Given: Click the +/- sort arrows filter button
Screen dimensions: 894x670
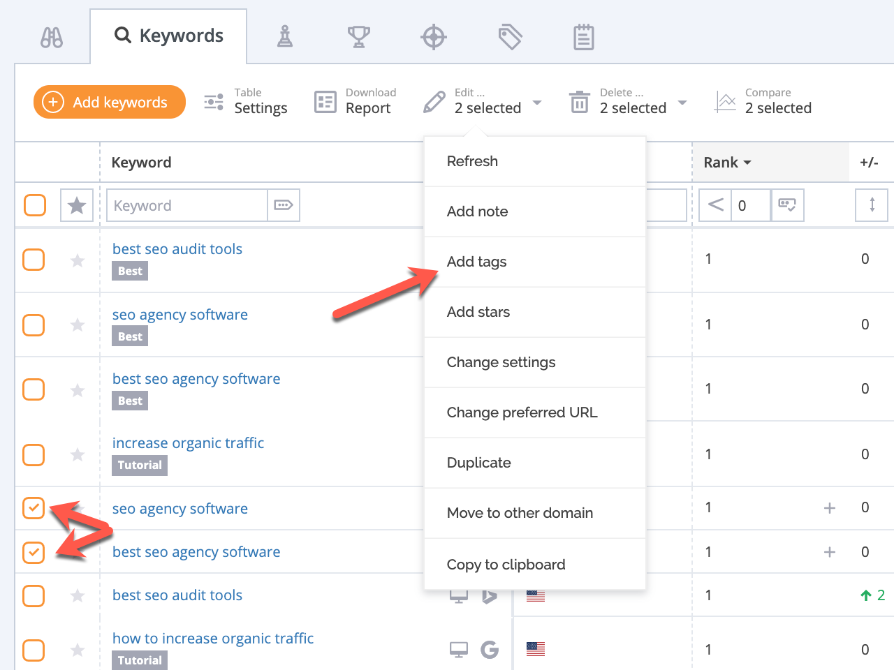Looking at the screenshot, I should tap(872, 205).
